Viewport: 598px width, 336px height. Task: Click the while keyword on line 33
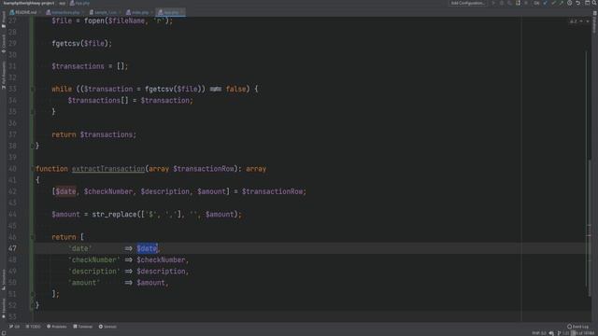tap(62, 90)
